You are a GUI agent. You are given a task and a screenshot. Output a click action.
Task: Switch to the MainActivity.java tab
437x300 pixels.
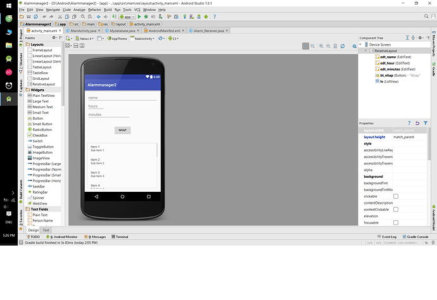point(83,30)
